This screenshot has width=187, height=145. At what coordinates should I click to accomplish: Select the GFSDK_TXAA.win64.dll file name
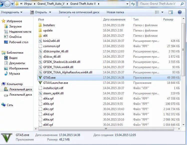coord(58,67)
